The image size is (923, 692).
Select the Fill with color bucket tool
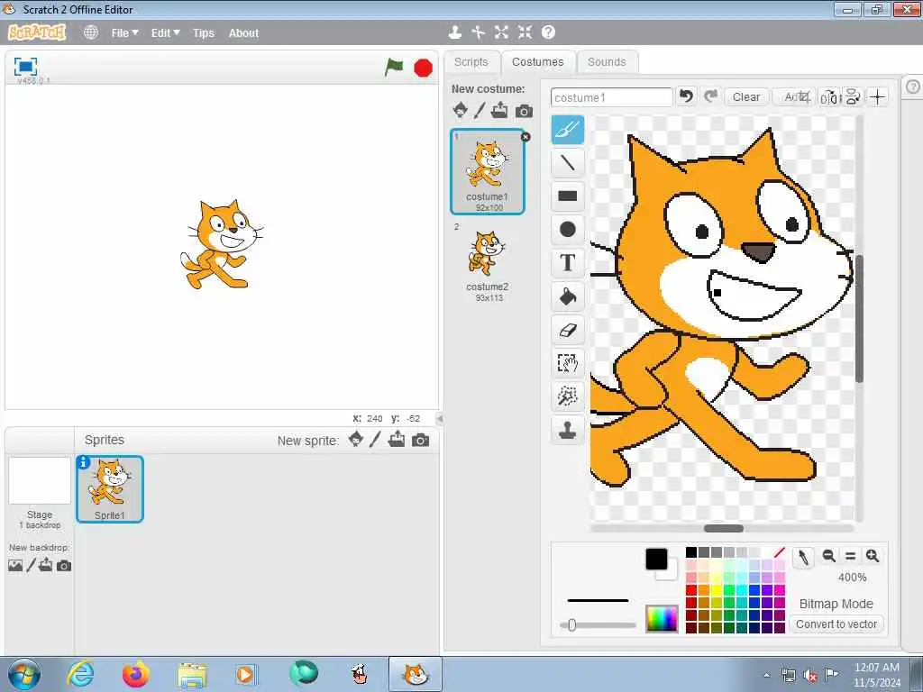tap(568, 296)
